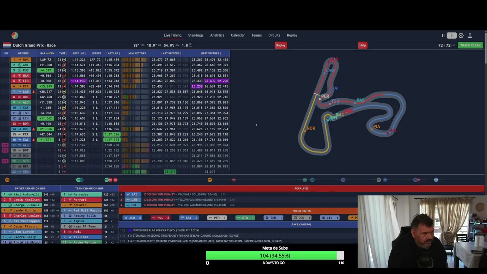Click the PIT badge next to ALB
The width and height of the screenshot is (487, 274).
point(5,145)
